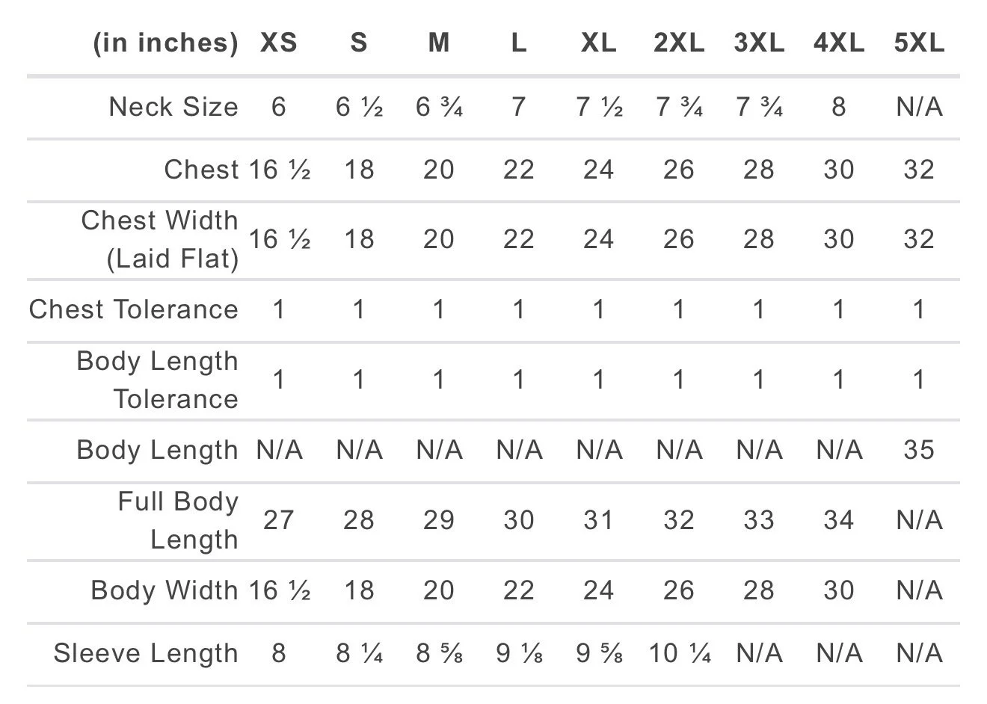987x704 pixels.
Task: Select the Chest Width (Laid Flat) label
Action: tap(159, 239)
